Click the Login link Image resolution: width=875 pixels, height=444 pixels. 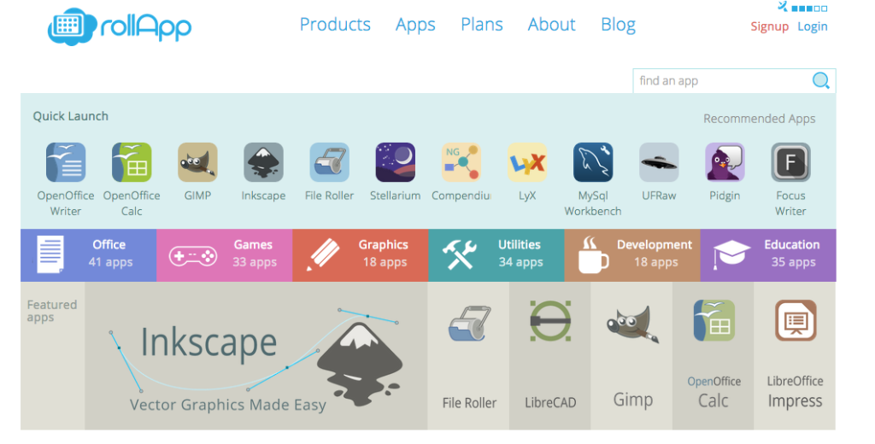pos(812,26)
